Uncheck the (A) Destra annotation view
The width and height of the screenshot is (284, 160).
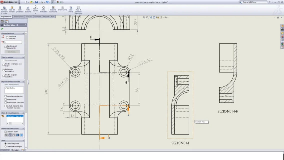pos(6,88)
